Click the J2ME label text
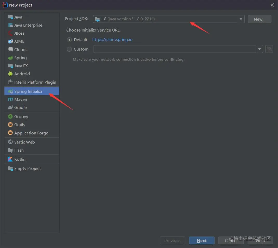This screenshot has height=248, width=278. click(x=19, y=41)
